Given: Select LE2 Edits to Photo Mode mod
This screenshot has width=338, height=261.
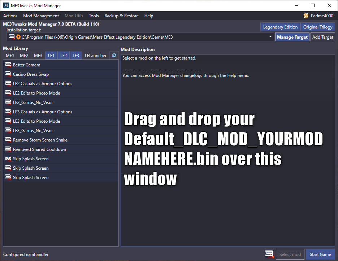Looking at the screenshot, I should pos(61,93).
